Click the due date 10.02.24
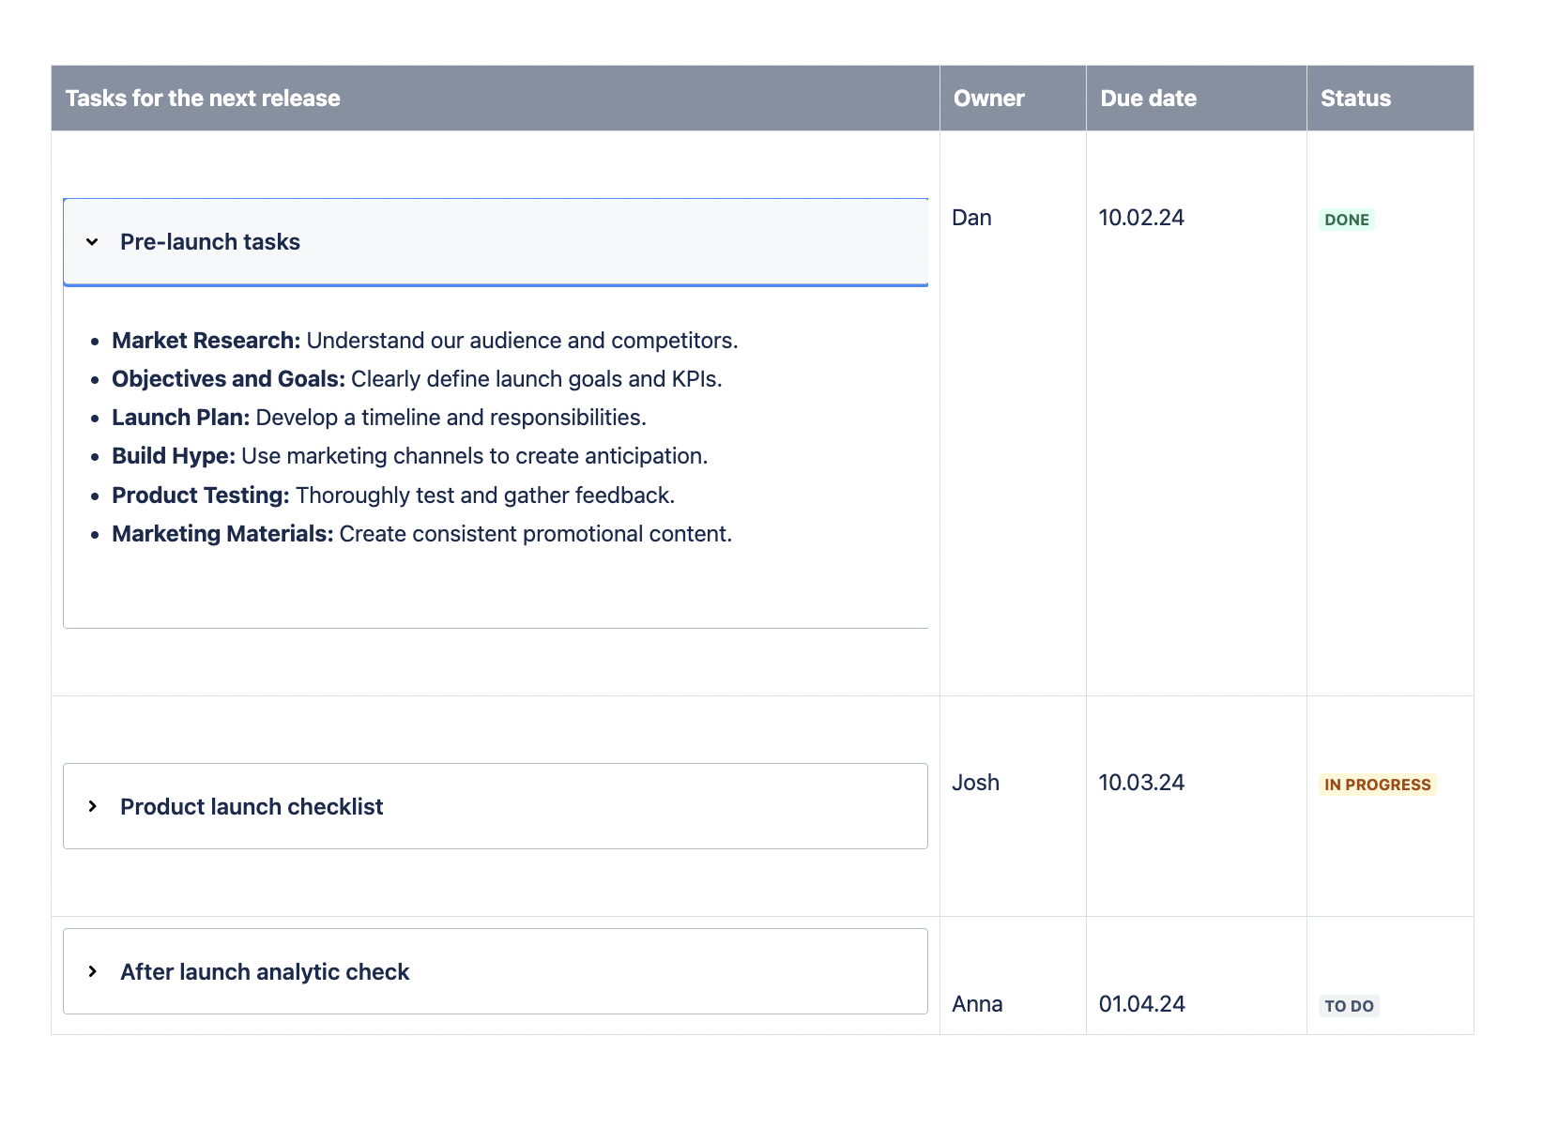This screenshot has height=1128, width=1543. pyautogui.click(x=1141, y=217)
